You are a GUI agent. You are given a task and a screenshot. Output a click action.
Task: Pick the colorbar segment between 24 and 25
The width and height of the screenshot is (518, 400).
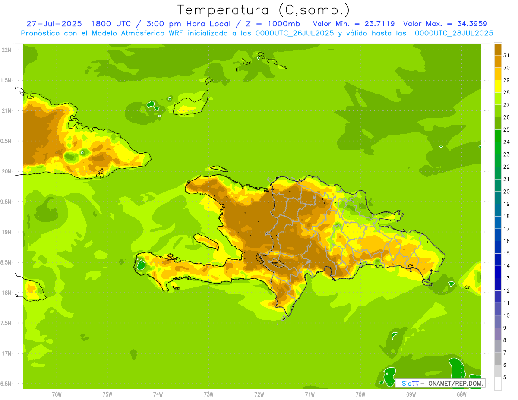click(498, 135)
